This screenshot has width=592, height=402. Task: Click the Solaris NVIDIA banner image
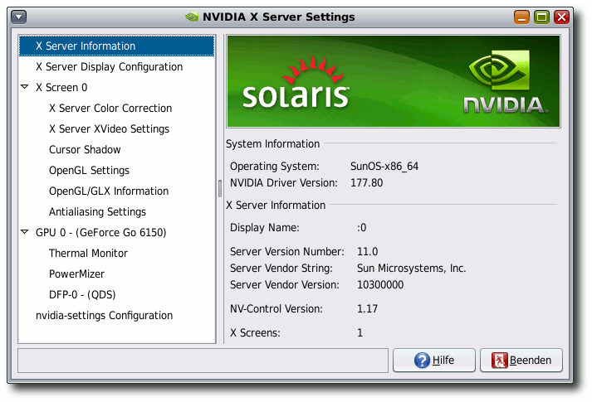tap(394, 81)
